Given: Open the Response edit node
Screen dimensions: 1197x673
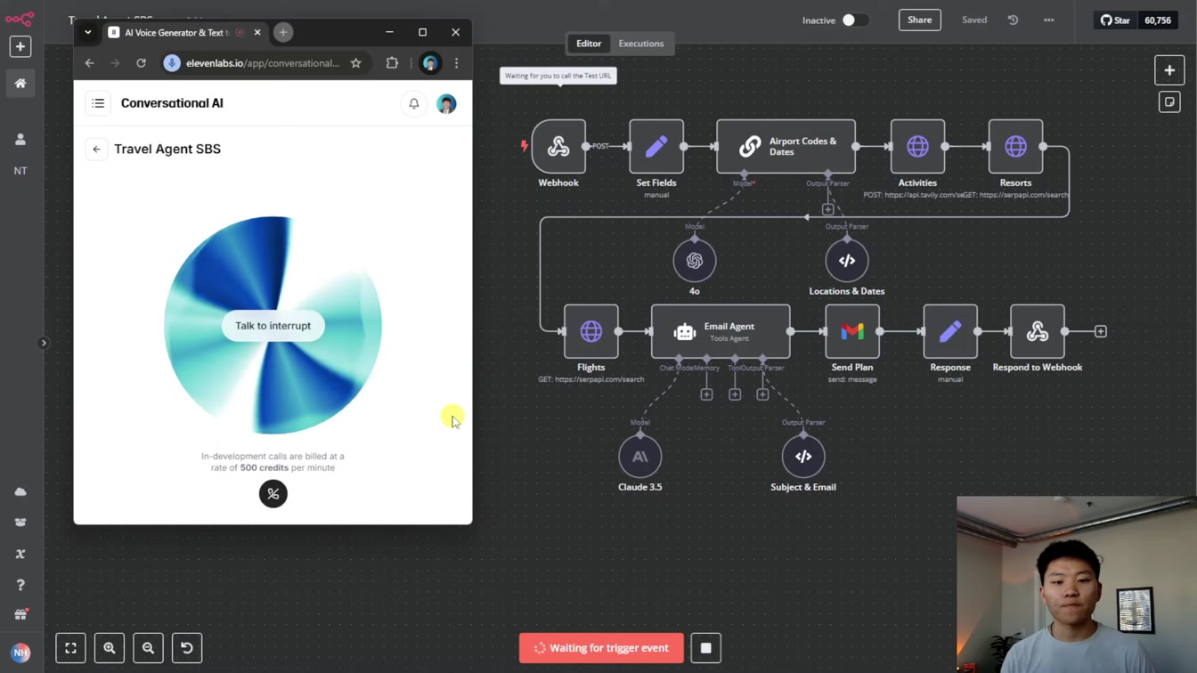Looking at the screenshot, I should [x=950, y=331].
